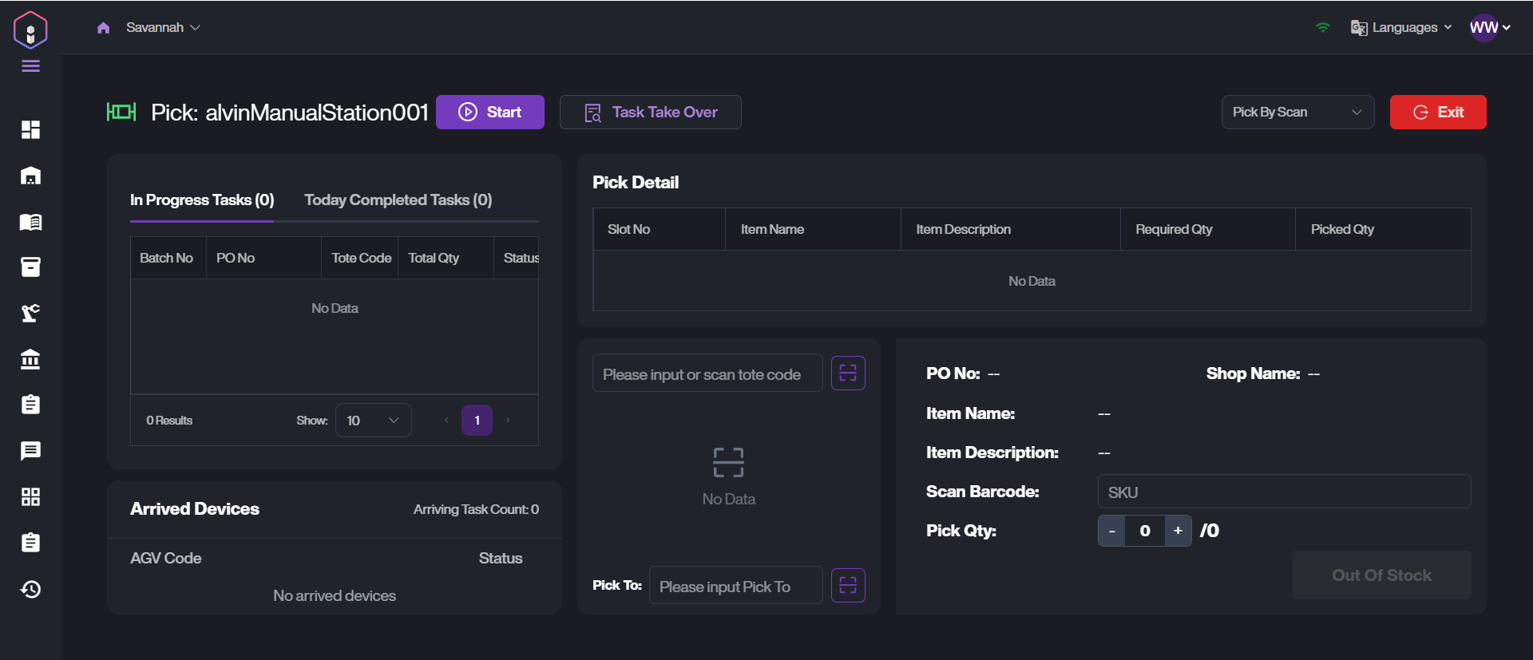
Task: Open the Languages dropdown
Action: [1401, 28]
